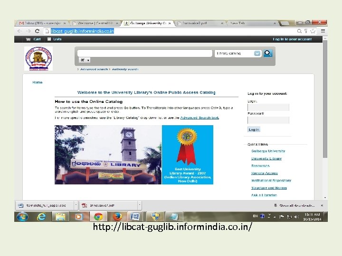The height and width of the screenshot is (256, 342).
Task: Reload the page with refresh icon
Action: coord(38,31)
